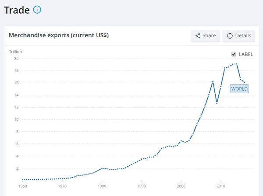Click the 2008 peak data point

pos(213,81)
